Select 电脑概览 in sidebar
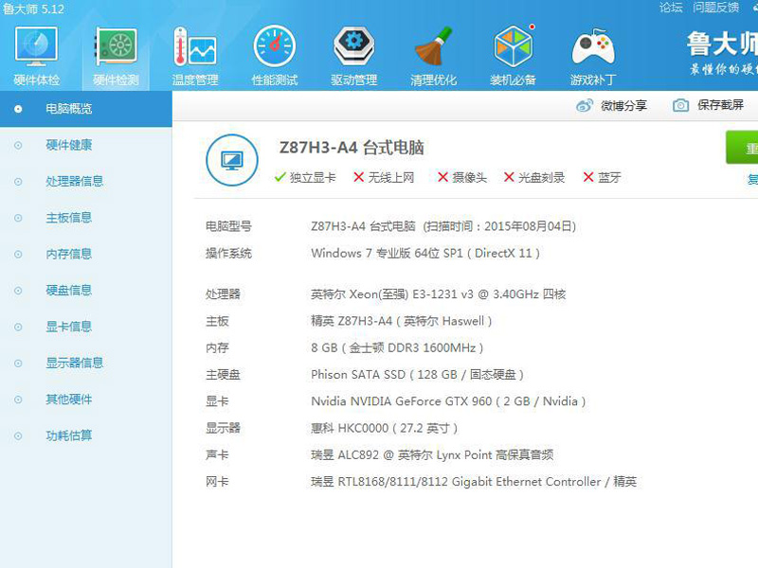This screenshot has height=568, width=758. click(86, 109)
